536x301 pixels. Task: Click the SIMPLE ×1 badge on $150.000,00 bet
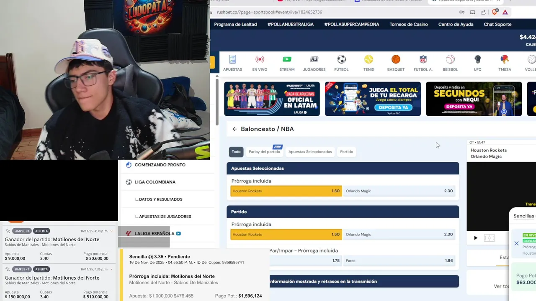point(22,269)
